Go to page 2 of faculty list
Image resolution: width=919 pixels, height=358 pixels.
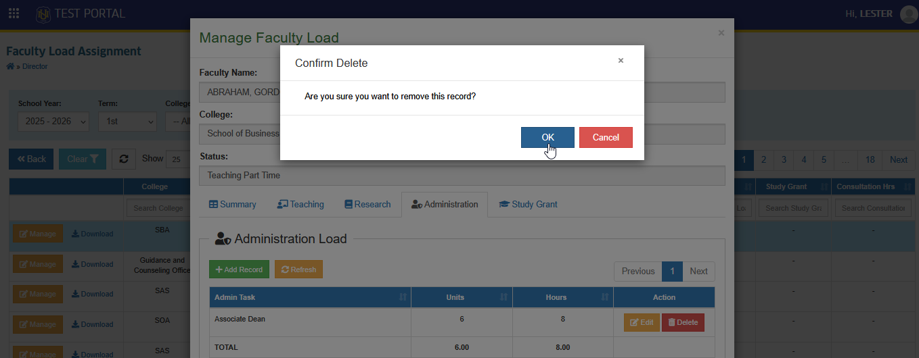(x=763, y=159)
